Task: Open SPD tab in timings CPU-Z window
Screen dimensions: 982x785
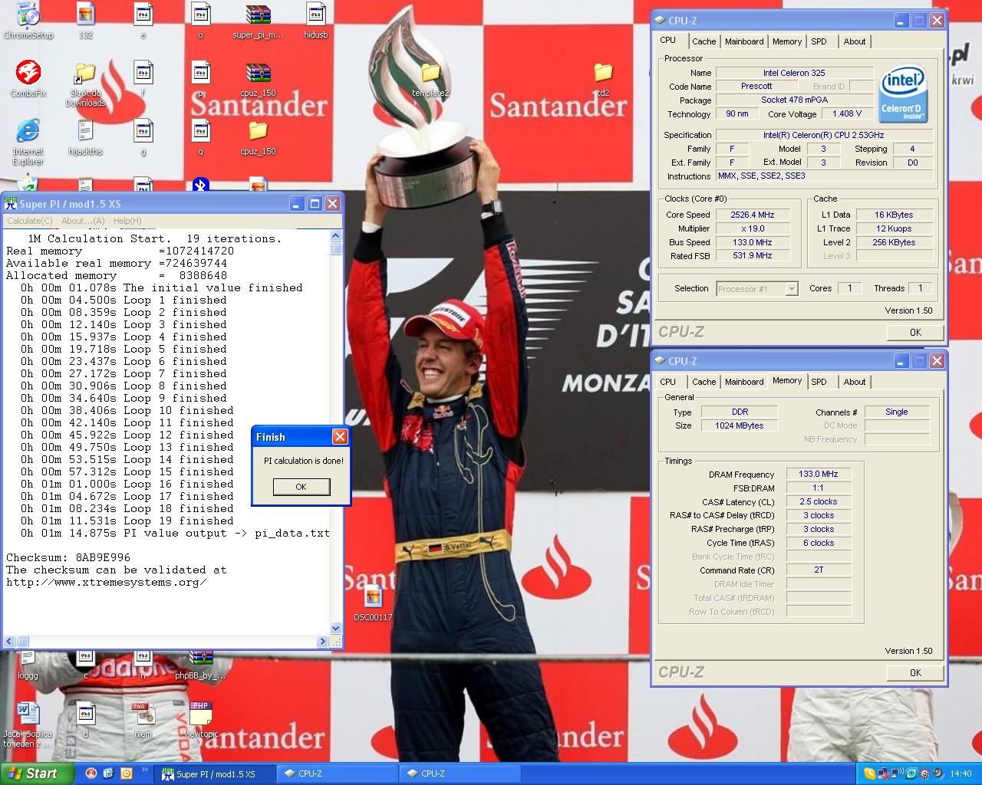Action: [x=819, y=382]
